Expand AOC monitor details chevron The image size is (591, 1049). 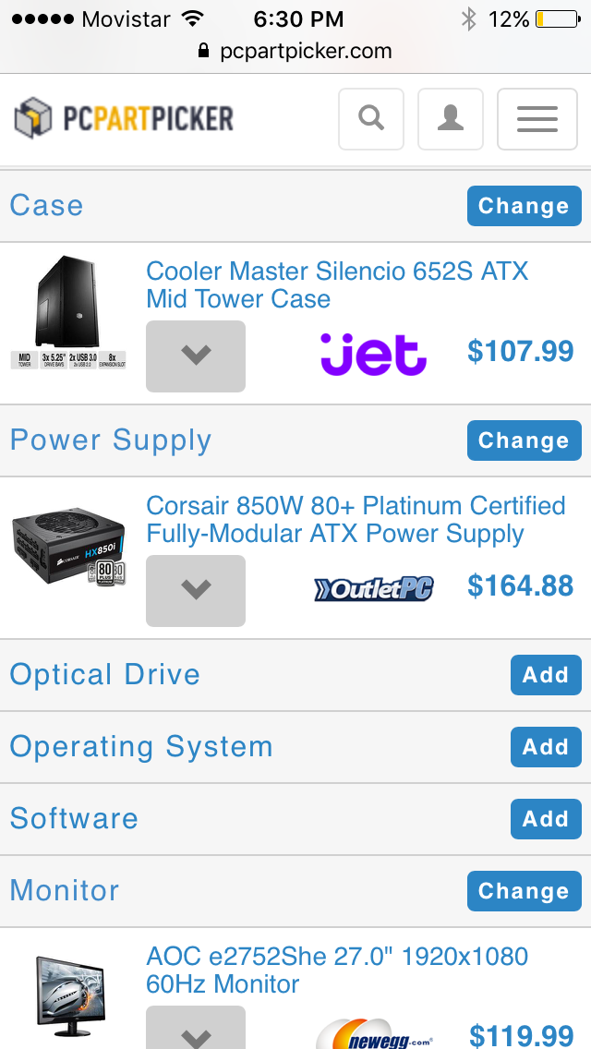[x=196, y=1029]
